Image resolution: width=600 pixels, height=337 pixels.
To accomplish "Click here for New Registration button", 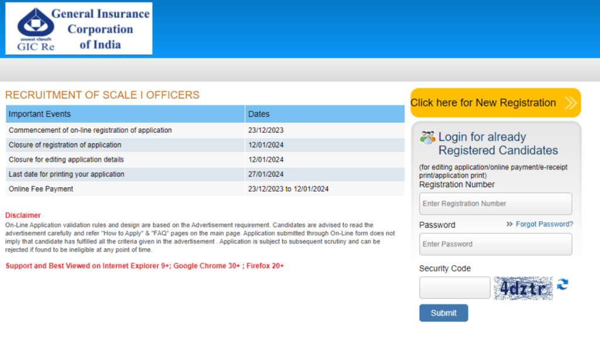I will point(495,103).
